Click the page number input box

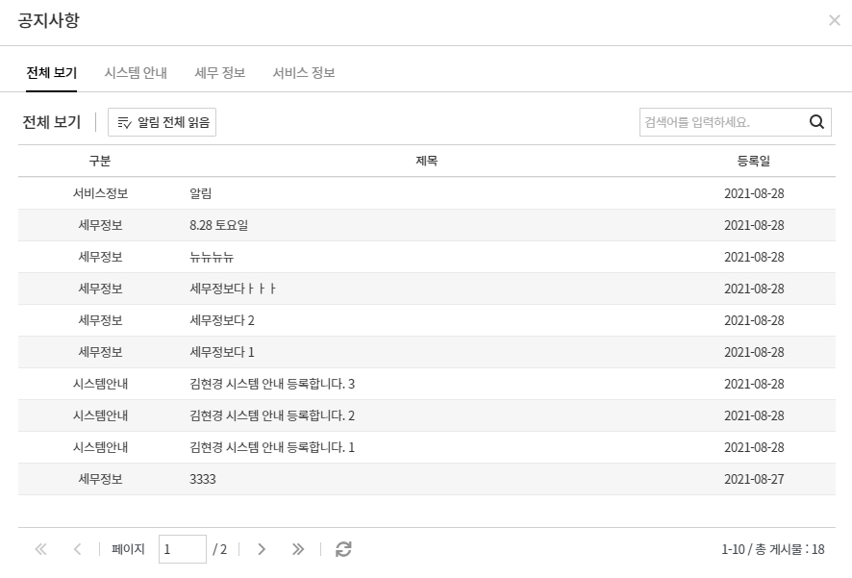(x=182, y=549)
